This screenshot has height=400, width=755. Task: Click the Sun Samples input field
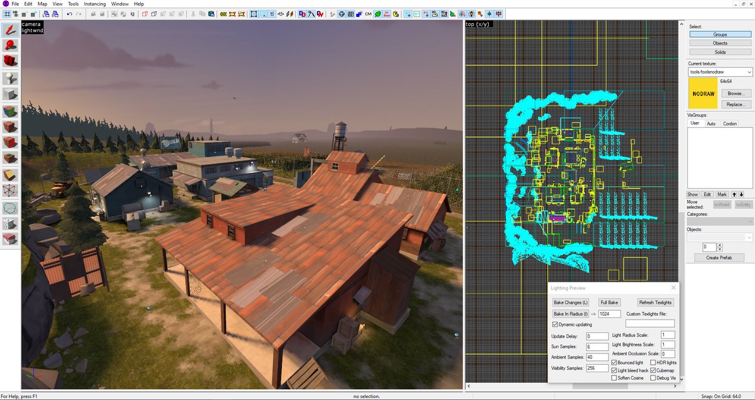[x=597, y=347]
